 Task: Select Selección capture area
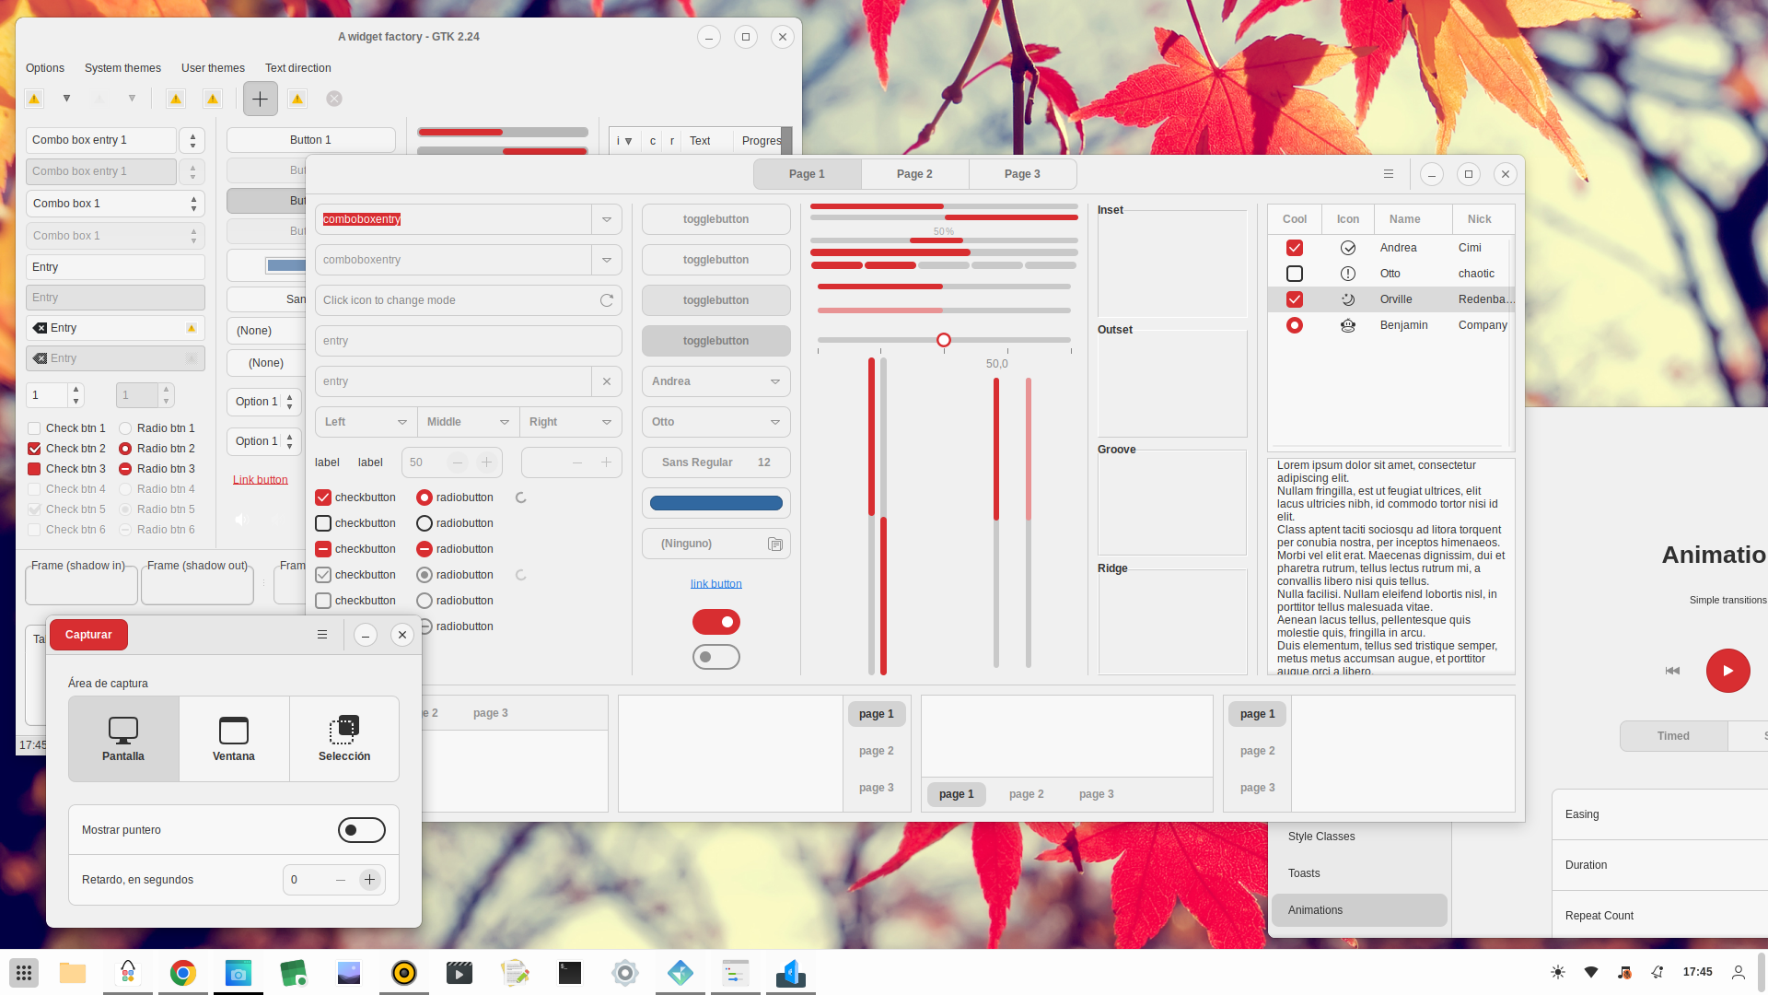coord(344,739)
